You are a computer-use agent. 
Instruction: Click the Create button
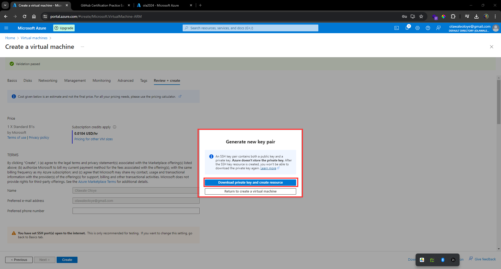pos(67,260)
